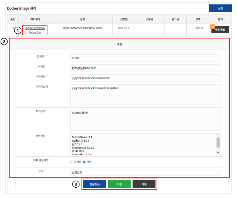Screen dimensions: 237x198
Task: Click the 이메일 field containing gfdsgf@gmail.com
Action: click(x=145, y=68)
